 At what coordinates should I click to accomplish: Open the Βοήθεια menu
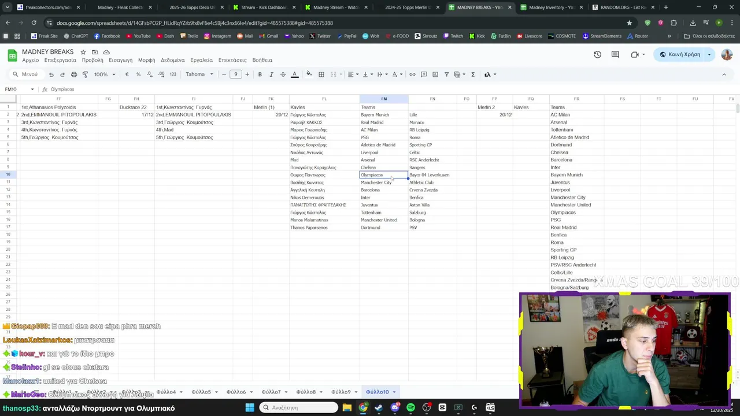pyautogui.click(x=262, y=60)
